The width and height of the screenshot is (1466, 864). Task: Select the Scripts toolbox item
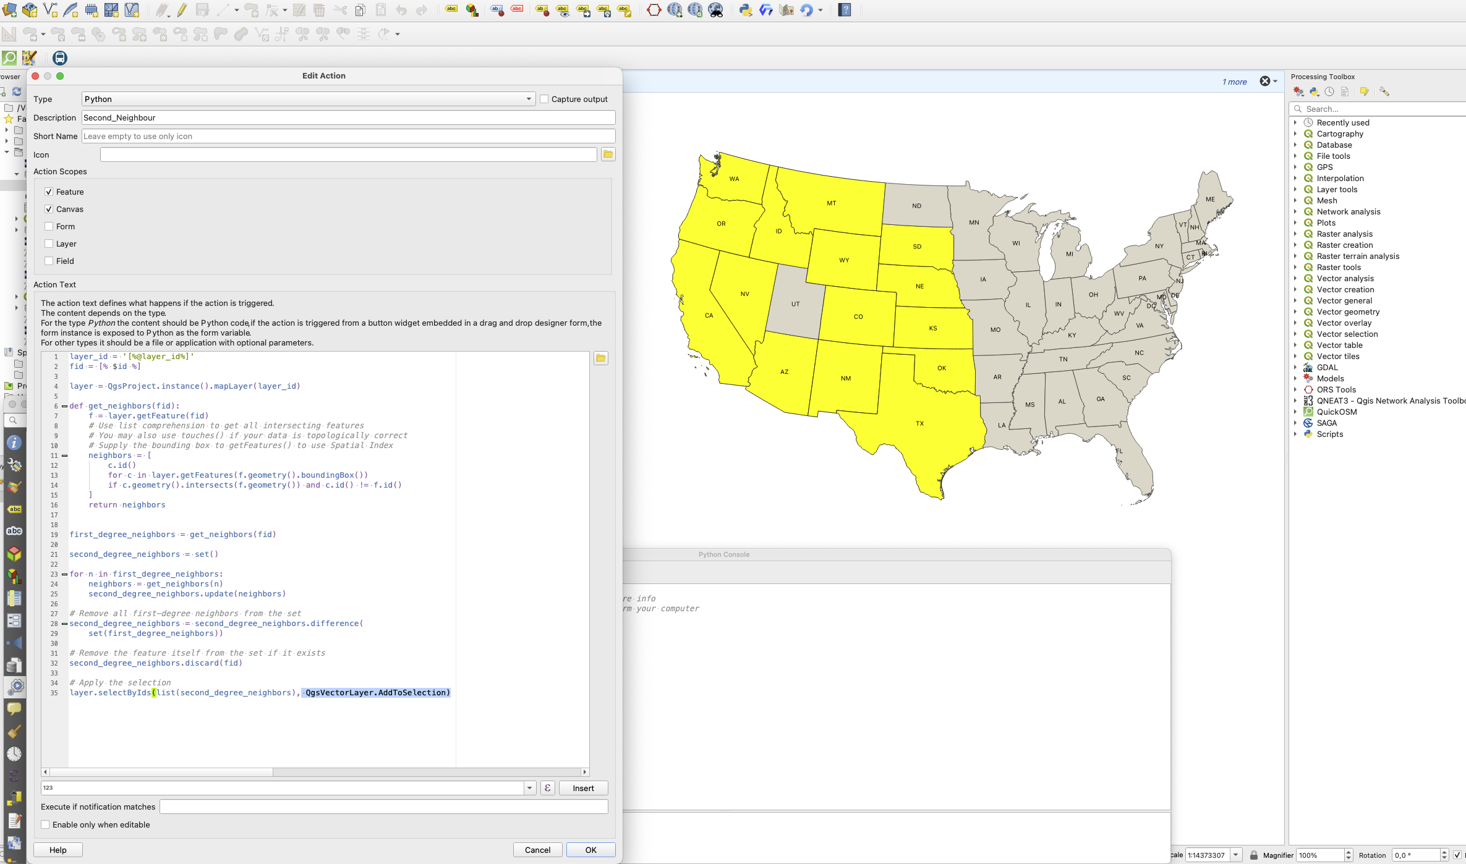(1329, 434)
